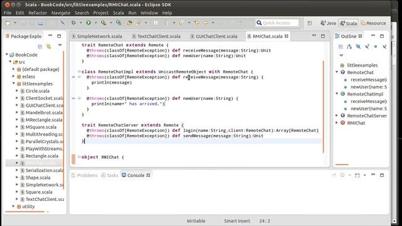Select RMIChat object in Outline
402x226 pixels.
click(x=356, y=123)
